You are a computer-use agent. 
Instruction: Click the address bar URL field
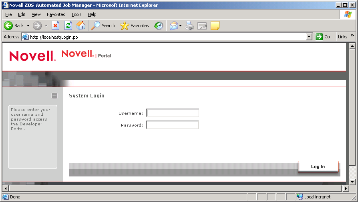pyautogui.click(x=167, y=37)
